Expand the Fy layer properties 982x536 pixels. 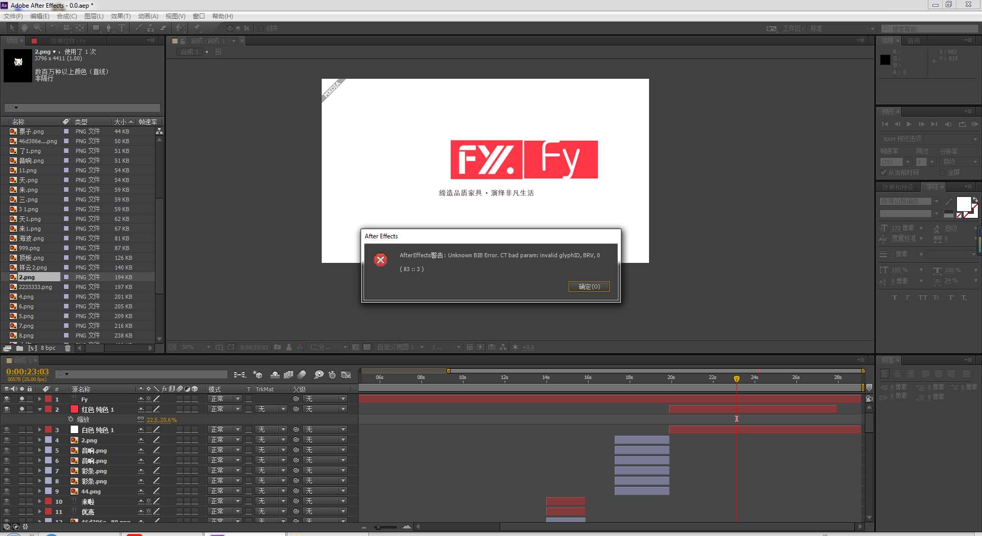pos(39,399)
